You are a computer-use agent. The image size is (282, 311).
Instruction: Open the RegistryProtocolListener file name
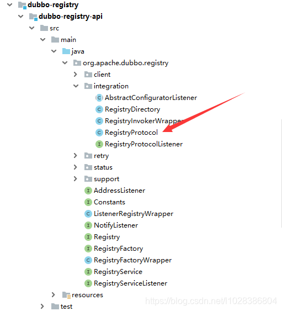143,144
